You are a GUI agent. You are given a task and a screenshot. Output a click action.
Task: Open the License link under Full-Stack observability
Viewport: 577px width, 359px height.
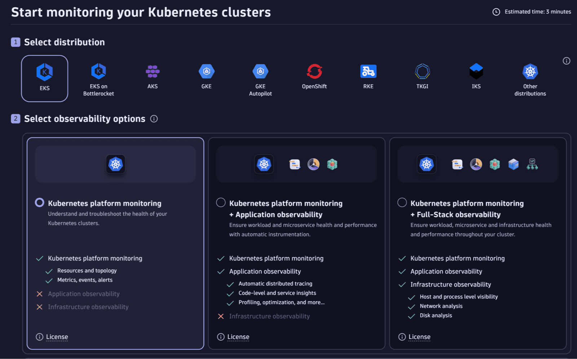(x=419, y=336)
